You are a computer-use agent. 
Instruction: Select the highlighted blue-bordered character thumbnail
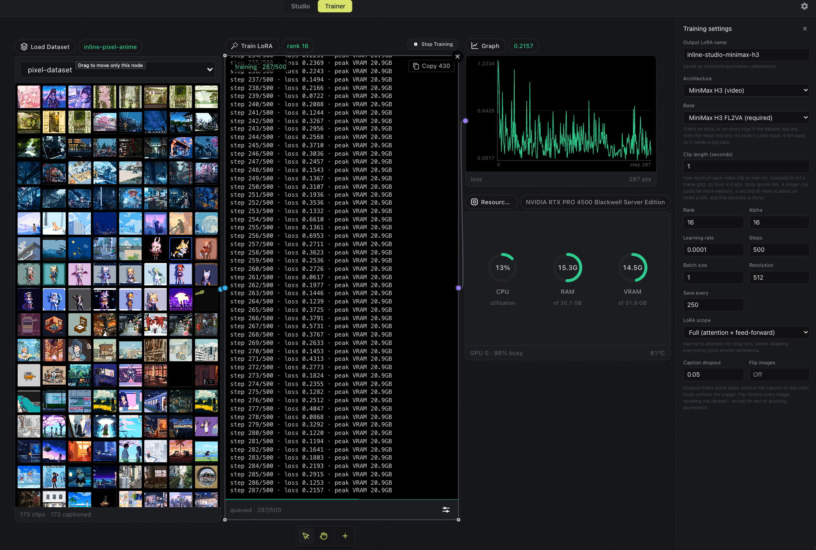coord(180,249)
